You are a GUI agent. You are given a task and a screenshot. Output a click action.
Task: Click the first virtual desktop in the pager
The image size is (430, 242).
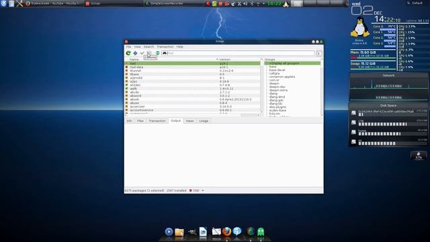point(296,3)
